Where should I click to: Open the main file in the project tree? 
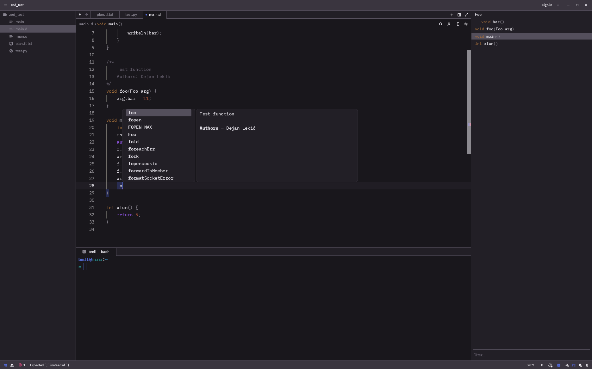tap(20, 22)
